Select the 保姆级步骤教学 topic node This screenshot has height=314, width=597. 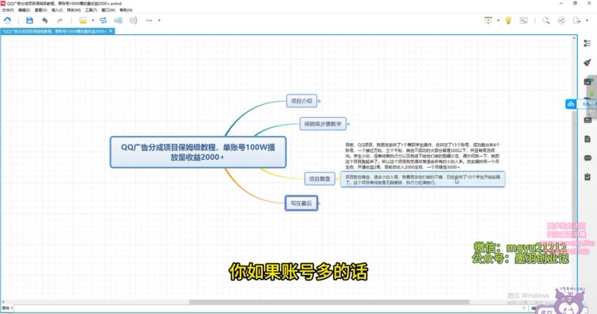(x=321, y=124)
